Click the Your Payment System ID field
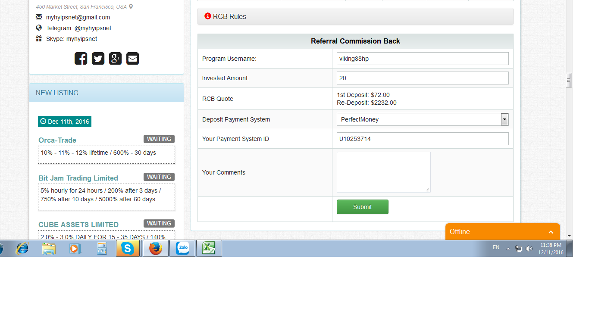This screenshot has width=589, height=331. [x=423, y=139]
